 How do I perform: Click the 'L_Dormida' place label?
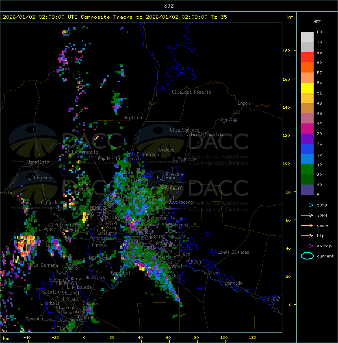tap(231, 283)
